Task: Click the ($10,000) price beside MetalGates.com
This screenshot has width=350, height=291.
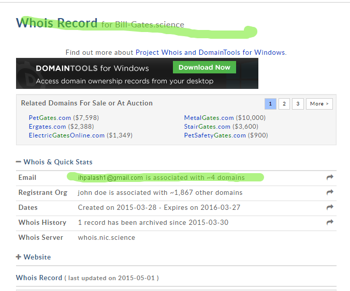Action: point(251,118)
